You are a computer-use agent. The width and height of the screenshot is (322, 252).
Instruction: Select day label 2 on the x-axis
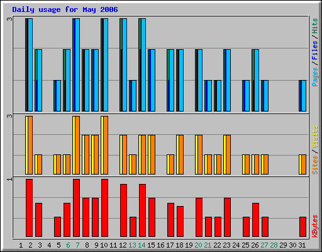30,245
